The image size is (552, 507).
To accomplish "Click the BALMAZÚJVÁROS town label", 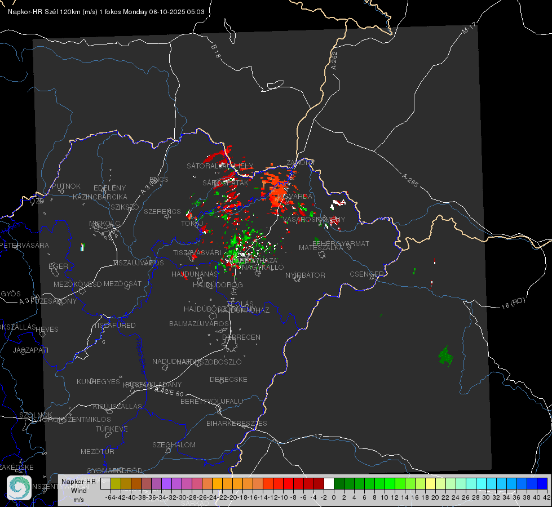I will point(199,323).
